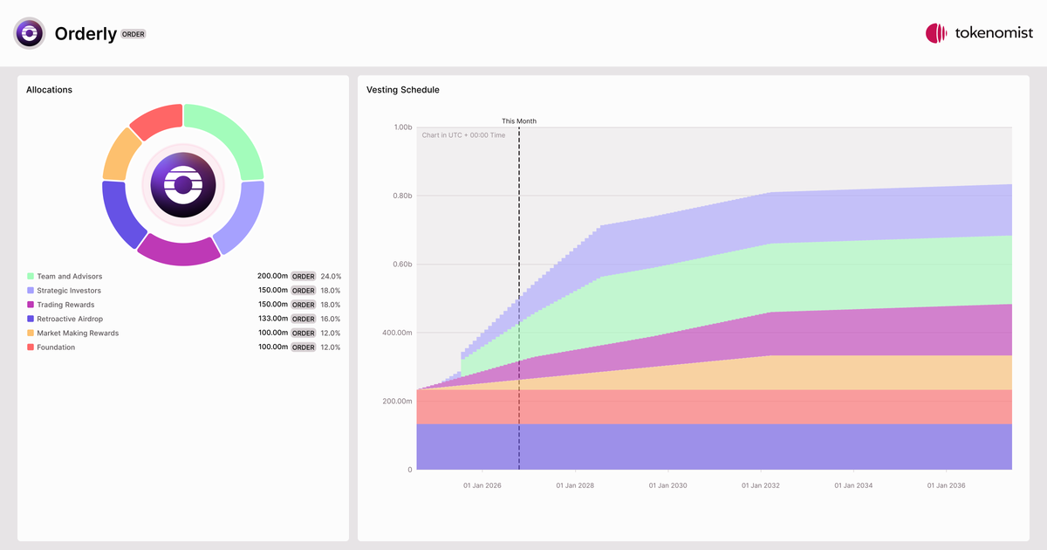Click the ORDER badge in Foundation row

304,347
